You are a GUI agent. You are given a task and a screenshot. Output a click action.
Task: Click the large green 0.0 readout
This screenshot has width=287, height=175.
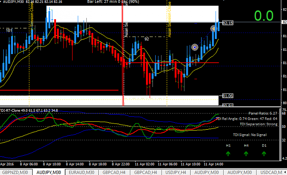tap(264, 16)
